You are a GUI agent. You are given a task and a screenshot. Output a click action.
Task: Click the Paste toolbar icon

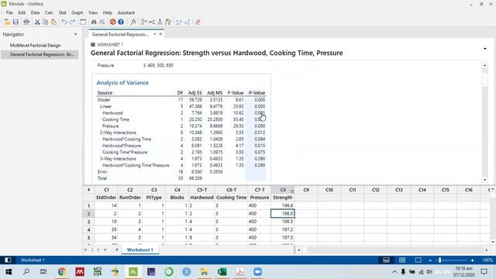[x=53, y=22]
